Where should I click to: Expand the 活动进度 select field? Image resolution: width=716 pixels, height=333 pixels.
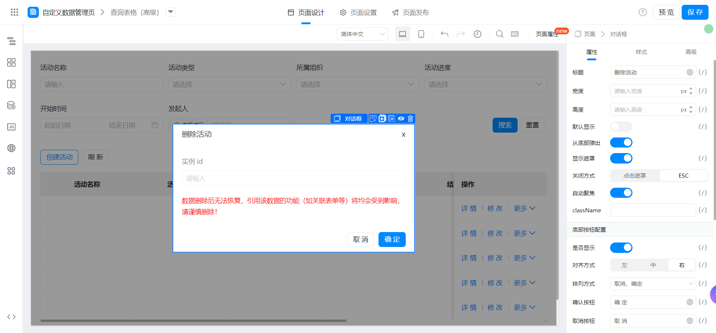tap(486, 85)
